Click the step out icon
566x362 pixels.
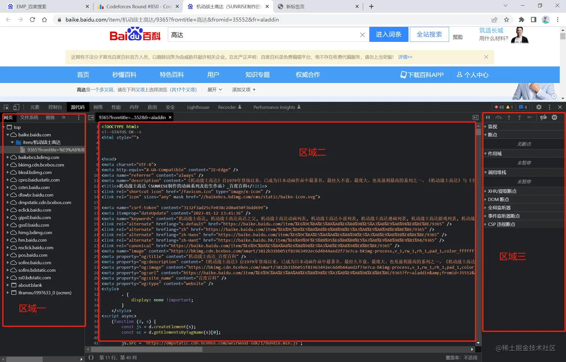(519, 117)
